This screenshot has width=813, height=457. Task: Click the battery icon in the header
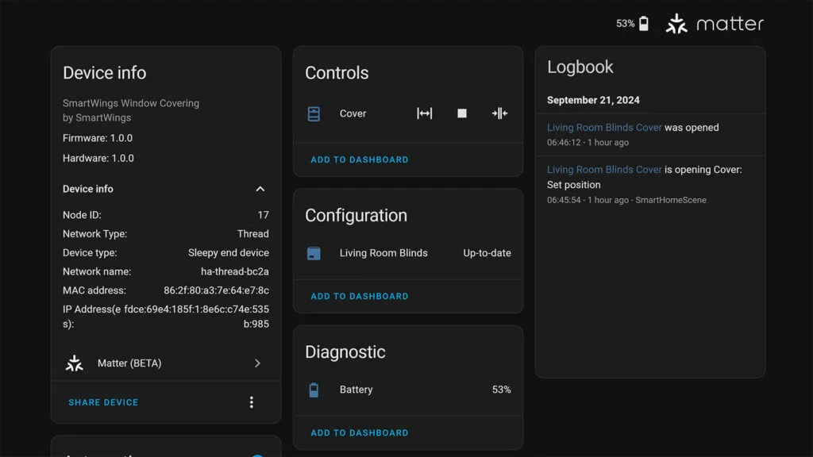(643, 23)
